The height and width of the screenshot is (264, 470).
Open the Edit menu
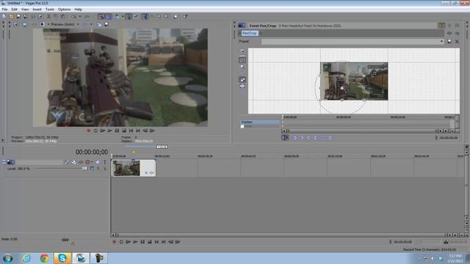coord(14,10)
